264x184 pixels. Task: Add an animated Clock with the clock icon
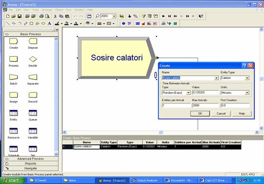point(124,23)
